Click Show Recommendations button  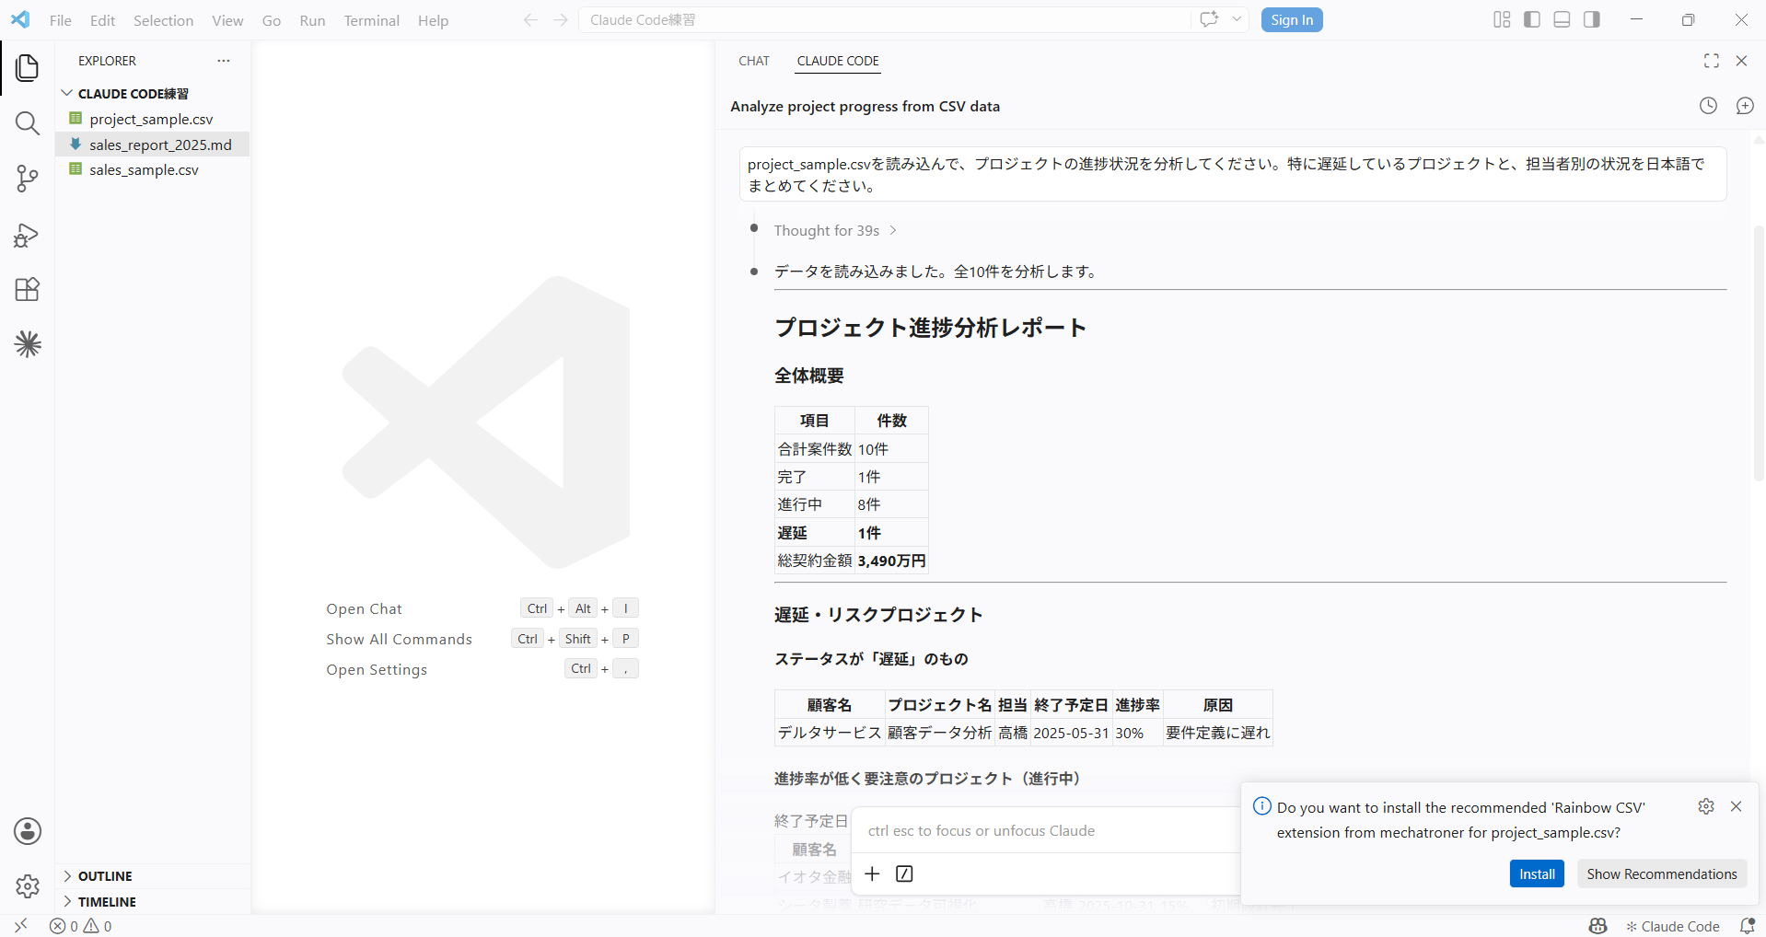point(1662,873)
